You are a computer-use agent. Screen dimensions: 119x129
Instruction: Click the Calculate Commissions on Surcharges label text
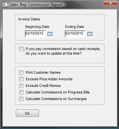click(56, 99)
